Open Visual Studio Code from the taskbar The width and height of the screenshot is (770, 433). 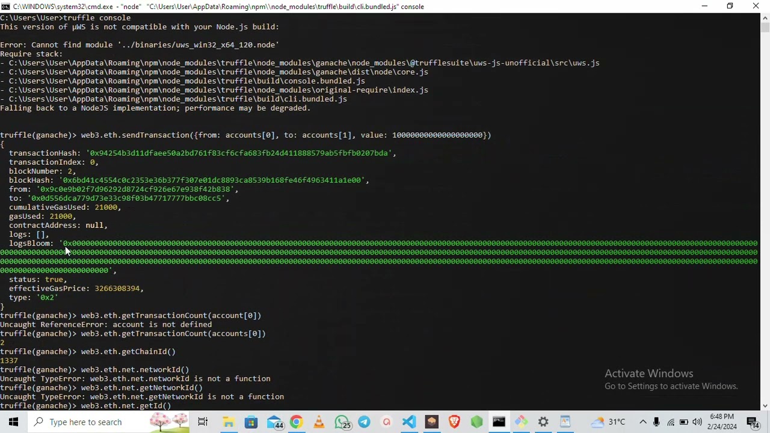coord(409,422)
